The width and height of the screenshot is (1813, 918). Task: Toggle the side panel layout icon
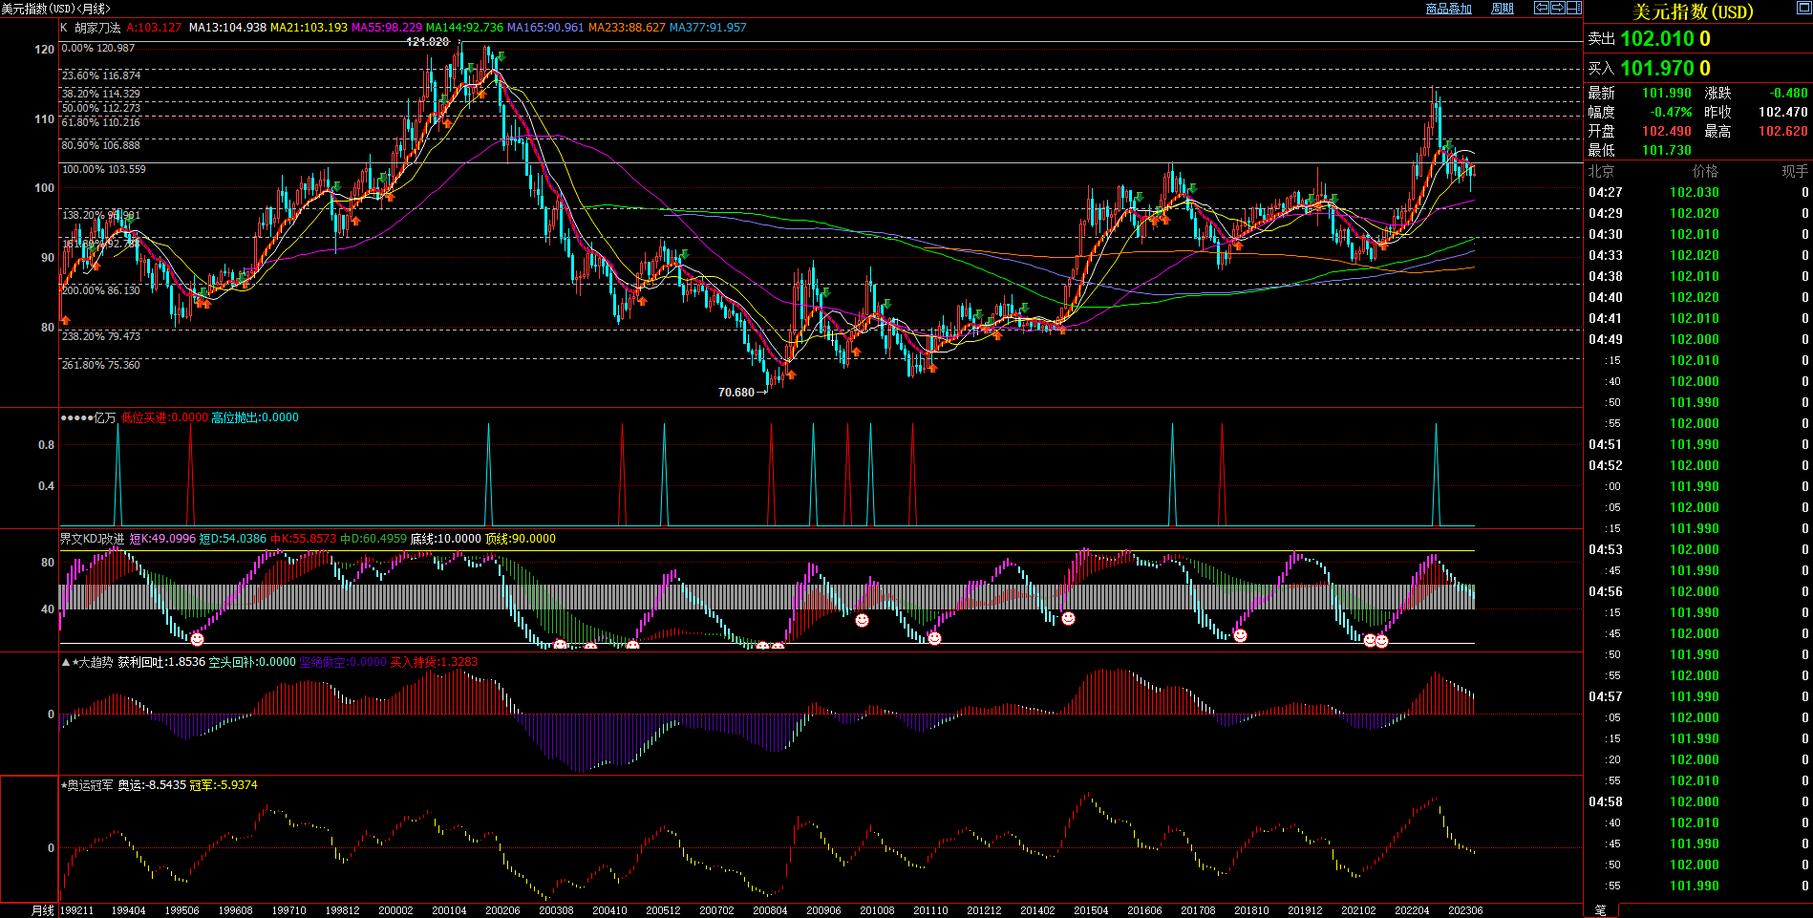coord(1573,8)
